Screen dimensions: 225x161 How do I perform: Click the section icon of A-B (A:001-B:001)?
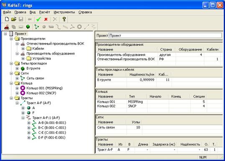(x=34, y=123)
